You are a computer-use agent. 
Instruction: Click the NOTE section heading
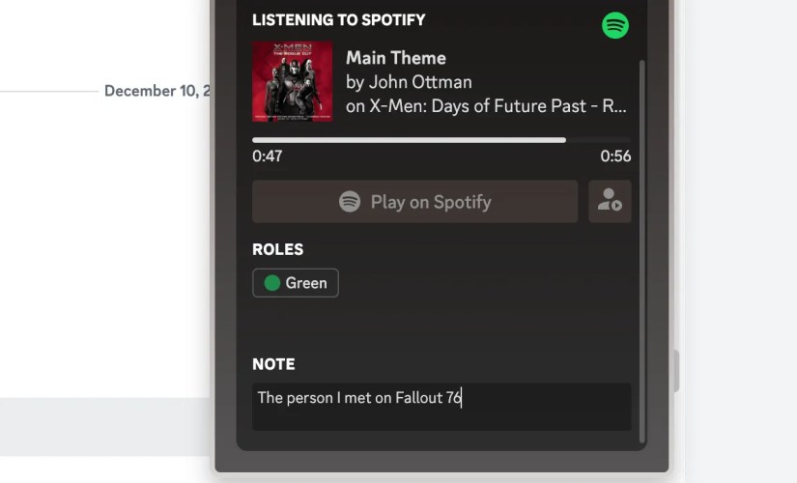[273, 364]
